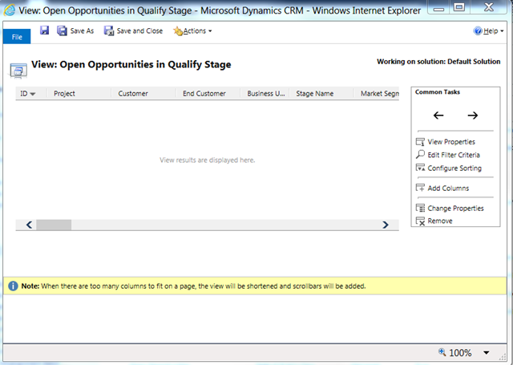Open the File menu
This screenshot has height=365, width=513.
tap(16, 36)
